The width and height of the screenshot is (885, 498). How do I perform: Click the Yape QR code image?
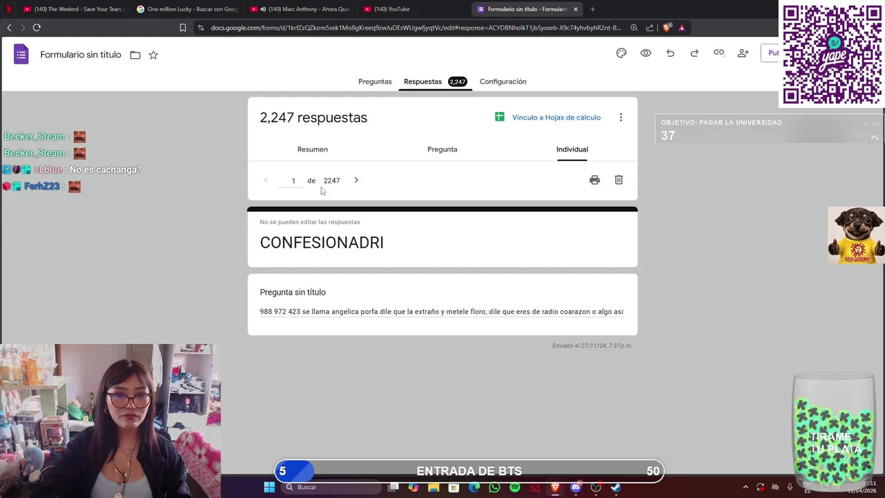coord(832,54)
